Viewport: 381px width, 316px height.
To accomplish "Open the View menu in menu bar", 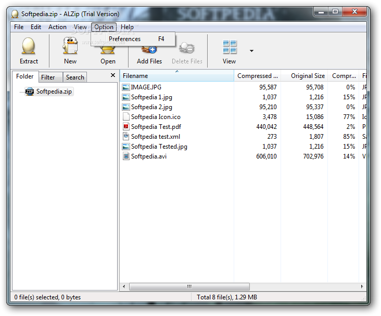I will click(x=80, y=27).
